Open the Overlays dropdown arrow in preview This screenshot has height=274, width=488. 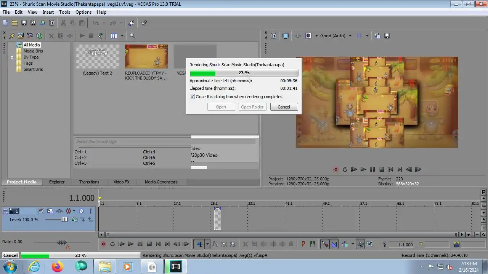click(x=367, y=36)
